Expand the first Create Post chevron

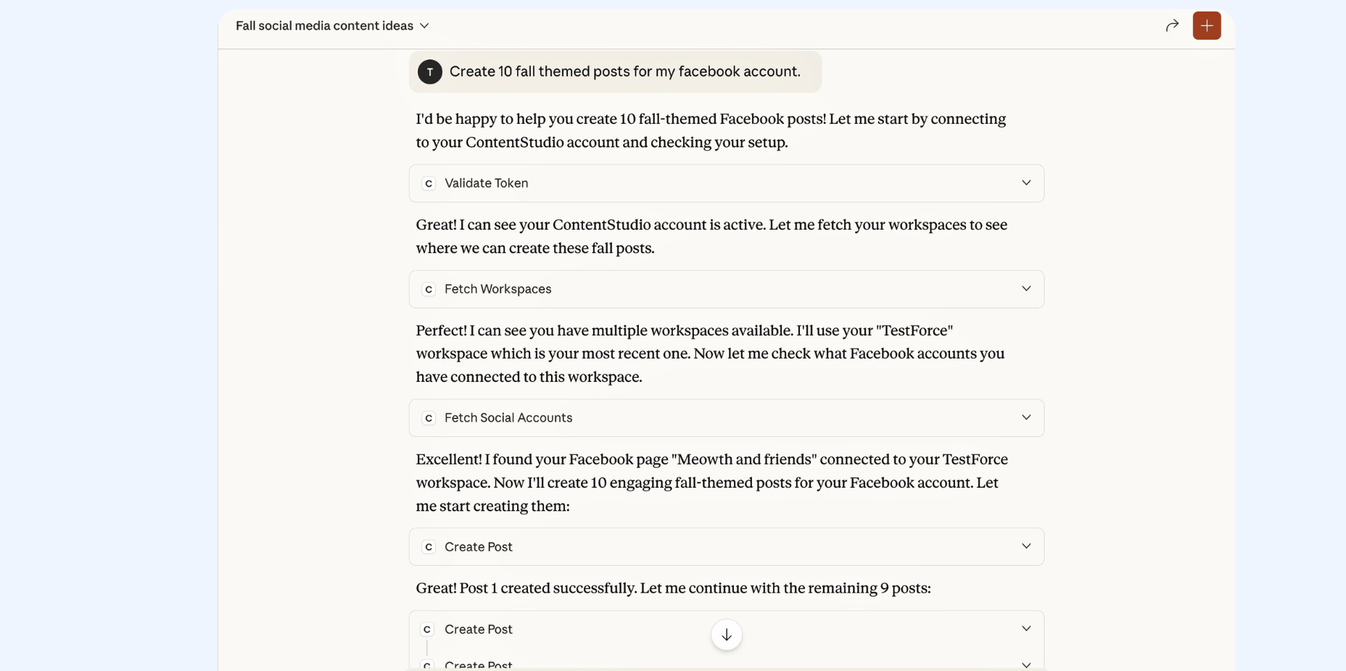coord(1026,546)
